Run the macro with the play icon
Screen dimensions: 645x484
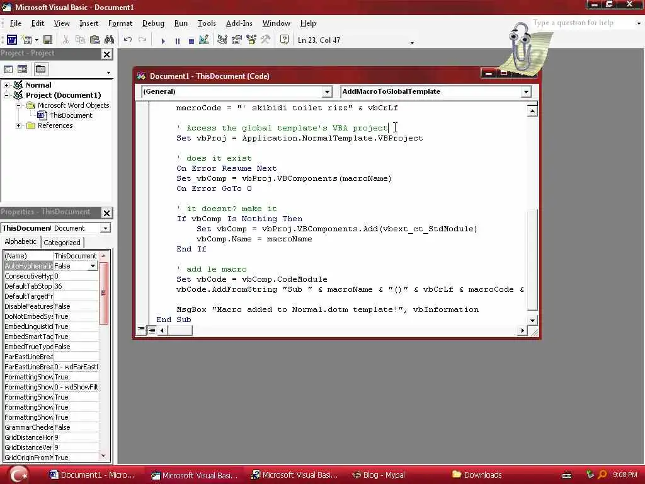click(x=163, y=41)
